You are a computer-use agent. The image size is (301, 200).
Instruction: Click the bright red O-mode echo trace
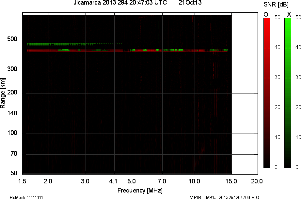(127, 50)
